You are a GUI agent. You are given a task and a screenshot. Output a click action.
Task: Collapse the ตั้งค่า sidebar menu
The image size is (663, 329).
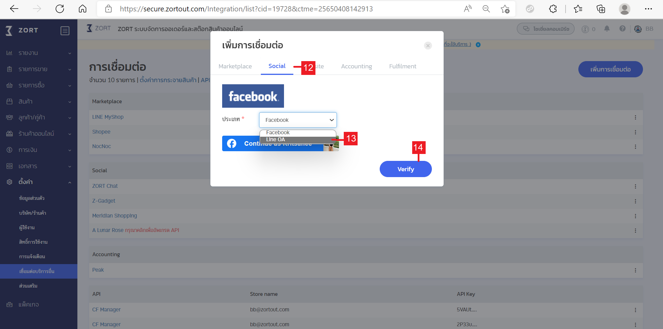[39, 182]
